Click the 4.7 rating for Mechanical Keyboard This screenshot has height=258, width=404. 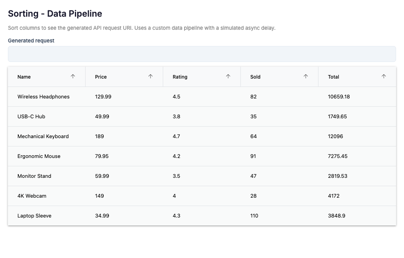(x=176, y=137)
